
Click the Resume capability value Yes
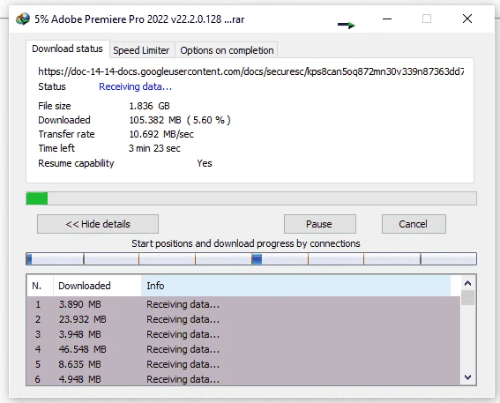[205, 163]
